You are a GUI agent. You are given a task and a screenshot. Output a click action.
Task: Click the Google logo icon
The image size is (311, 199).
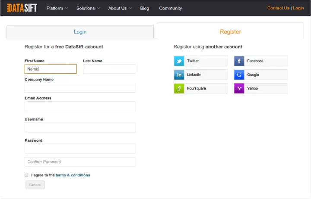tap(239, 75)
